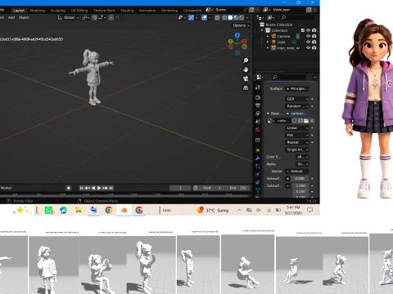Open the viewport Options dropdown
The image size is (393, 294).
pos(242,25)
